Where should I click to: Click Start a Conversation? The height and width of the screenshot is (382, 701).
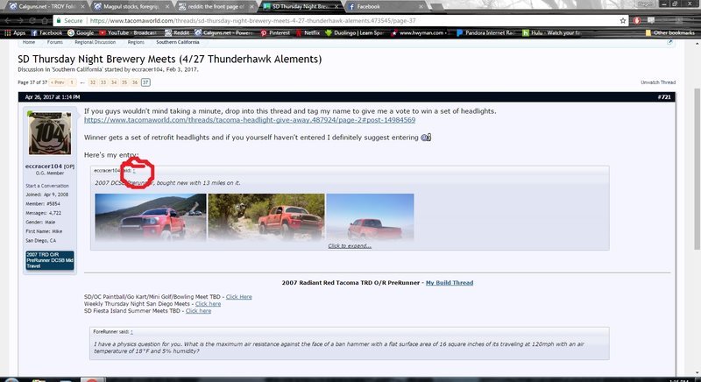tap(47, 186)
